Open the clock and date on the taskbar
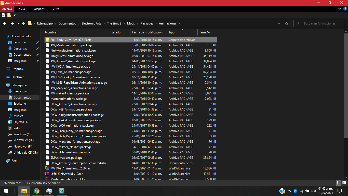 (326, 191)
